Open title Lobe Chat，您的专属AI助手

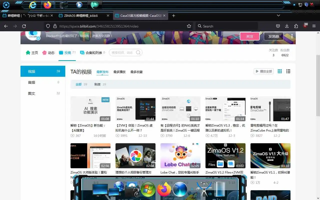tap(180, 172)
